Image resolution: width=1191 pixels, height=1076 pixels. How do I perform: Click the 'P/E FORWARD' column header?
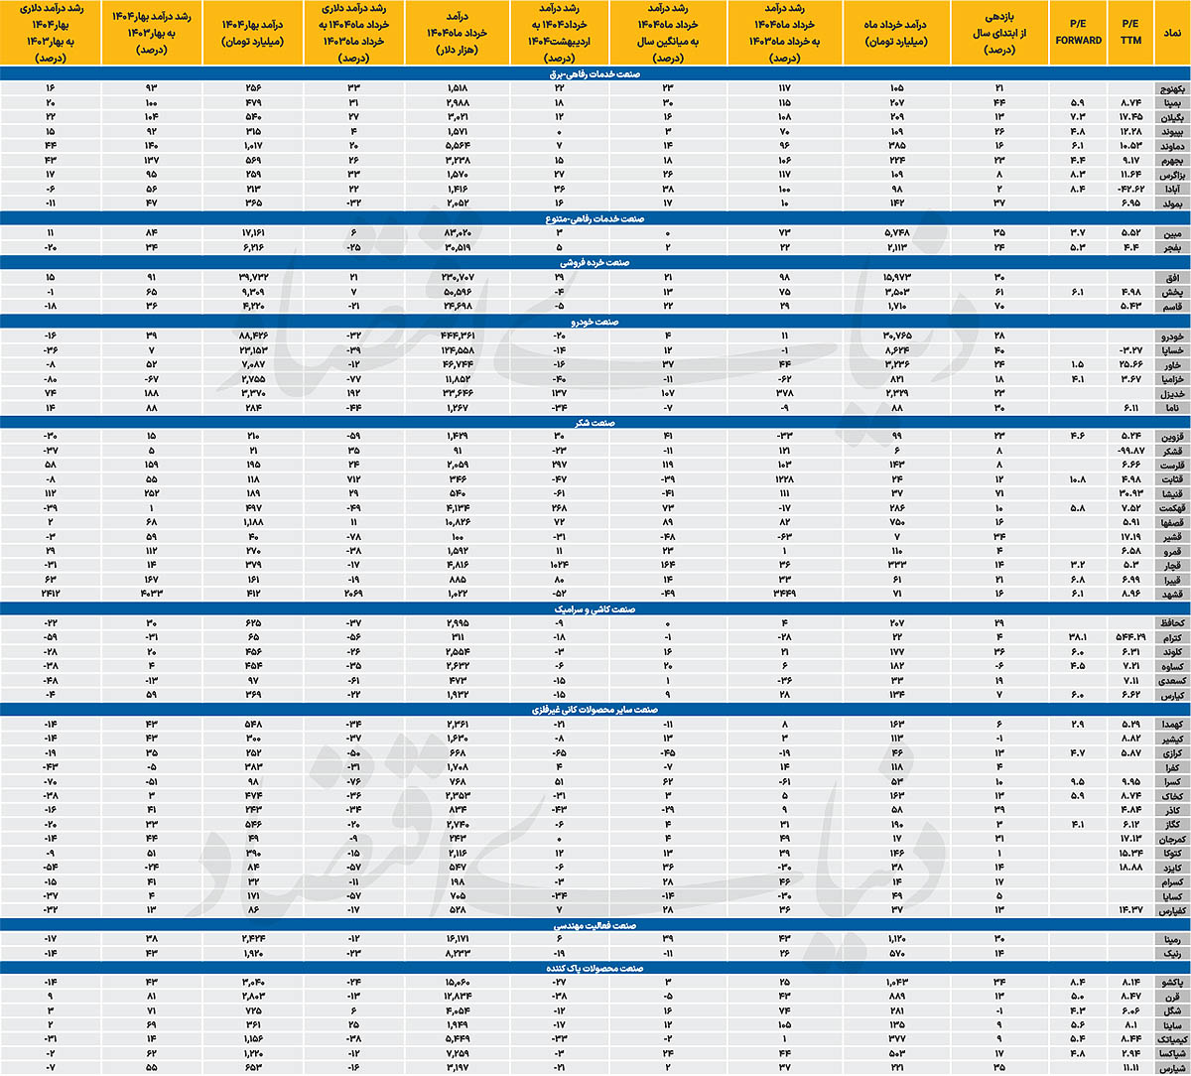tap(1080, 33)
